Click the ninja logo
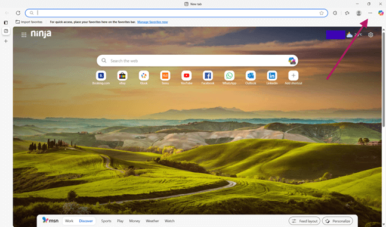 (x=41, y=34)
